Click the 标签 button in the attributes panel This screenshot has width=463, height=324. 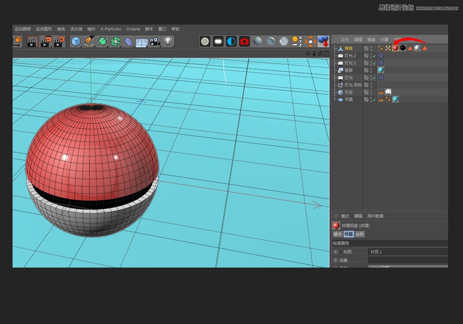[x=348, y=234]
